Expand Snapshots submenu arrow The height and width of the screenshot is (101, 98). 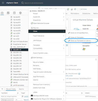click(64, 20)
